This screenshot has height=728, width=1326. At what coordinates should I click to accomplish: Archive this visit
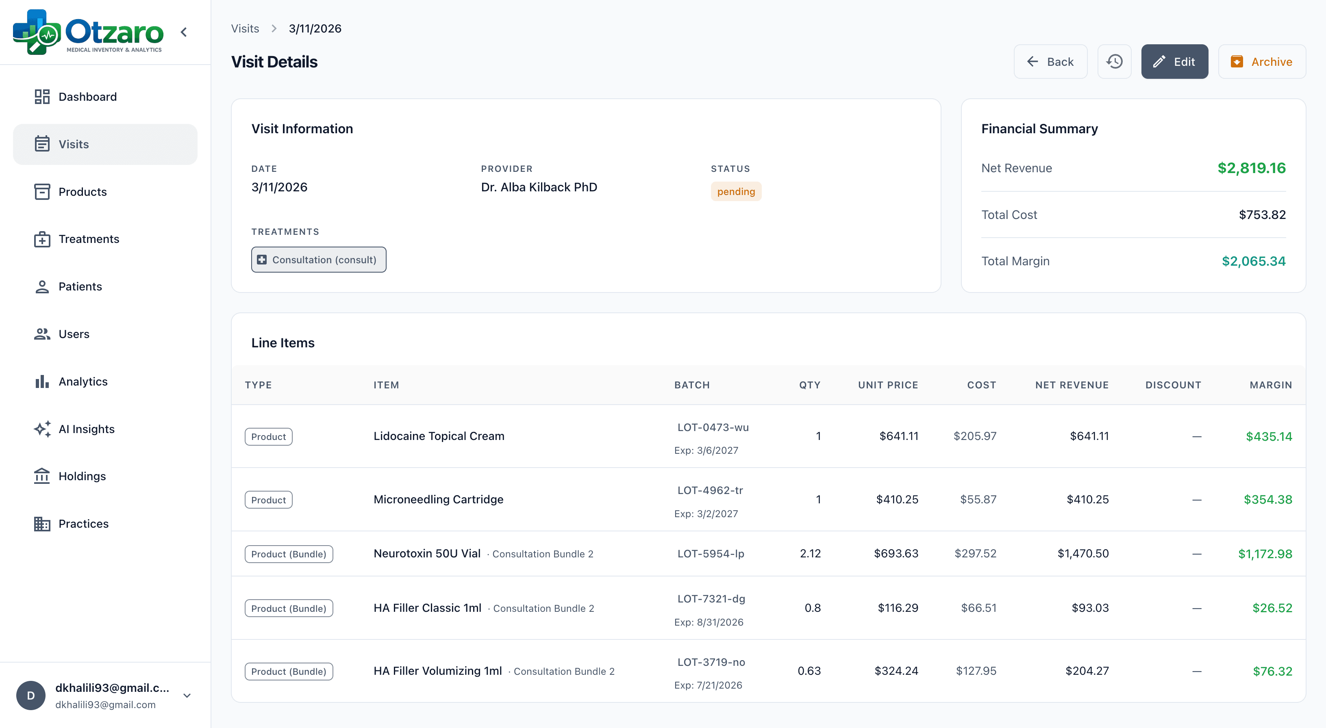point(1262,61)
